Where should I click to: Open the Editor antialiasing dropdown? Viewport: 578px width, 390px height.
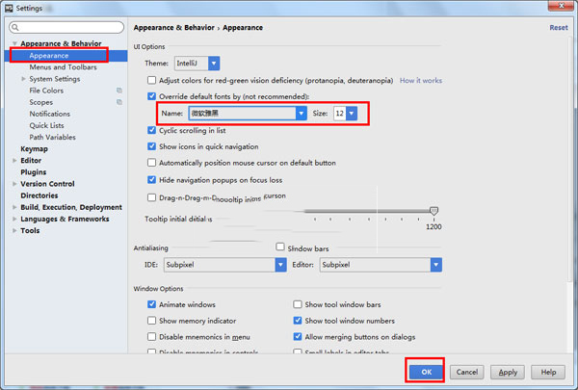[x=436, y=265]
